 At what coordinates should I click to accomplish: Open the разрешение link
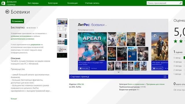pyautogui.click(x=36, y=44)
